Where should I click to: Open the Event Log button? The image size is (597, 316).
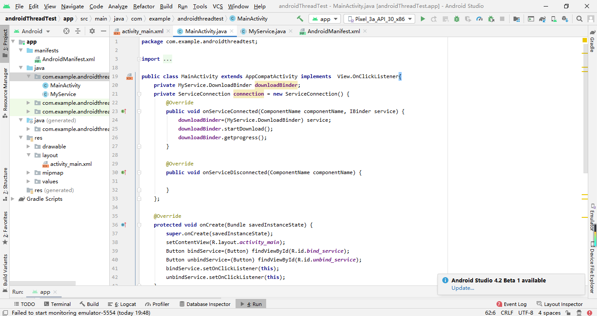coord(511,304)
